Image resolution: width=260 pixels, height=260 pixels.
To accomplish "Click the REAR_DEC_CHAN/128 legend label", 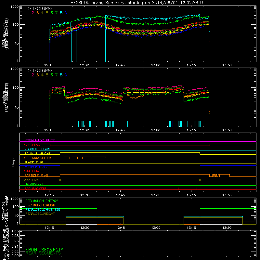I will pyautogui.click(x=43, y=209).
